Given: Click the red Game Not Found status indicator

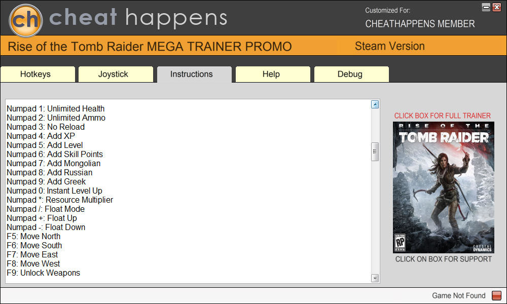Looking at the screenshot, I should tap(496, 295).
